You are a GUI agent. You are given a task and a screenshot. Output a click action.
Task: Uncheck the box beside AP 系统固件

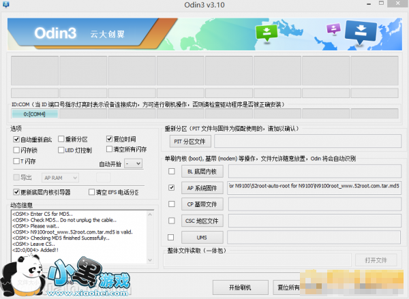171,187
